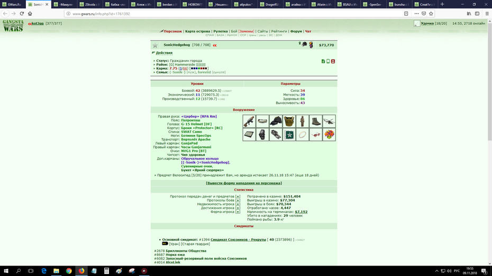
Task: Click the health chip star thumbnail
Action: (x=289, y=135)
